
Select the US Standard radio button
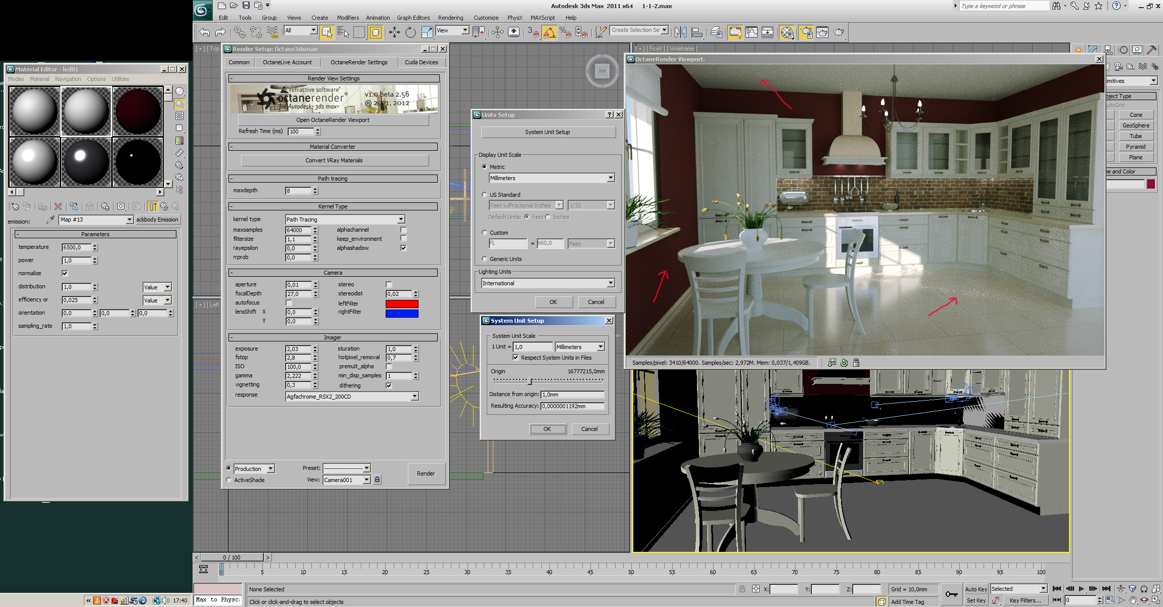click(x=484, y=195)
